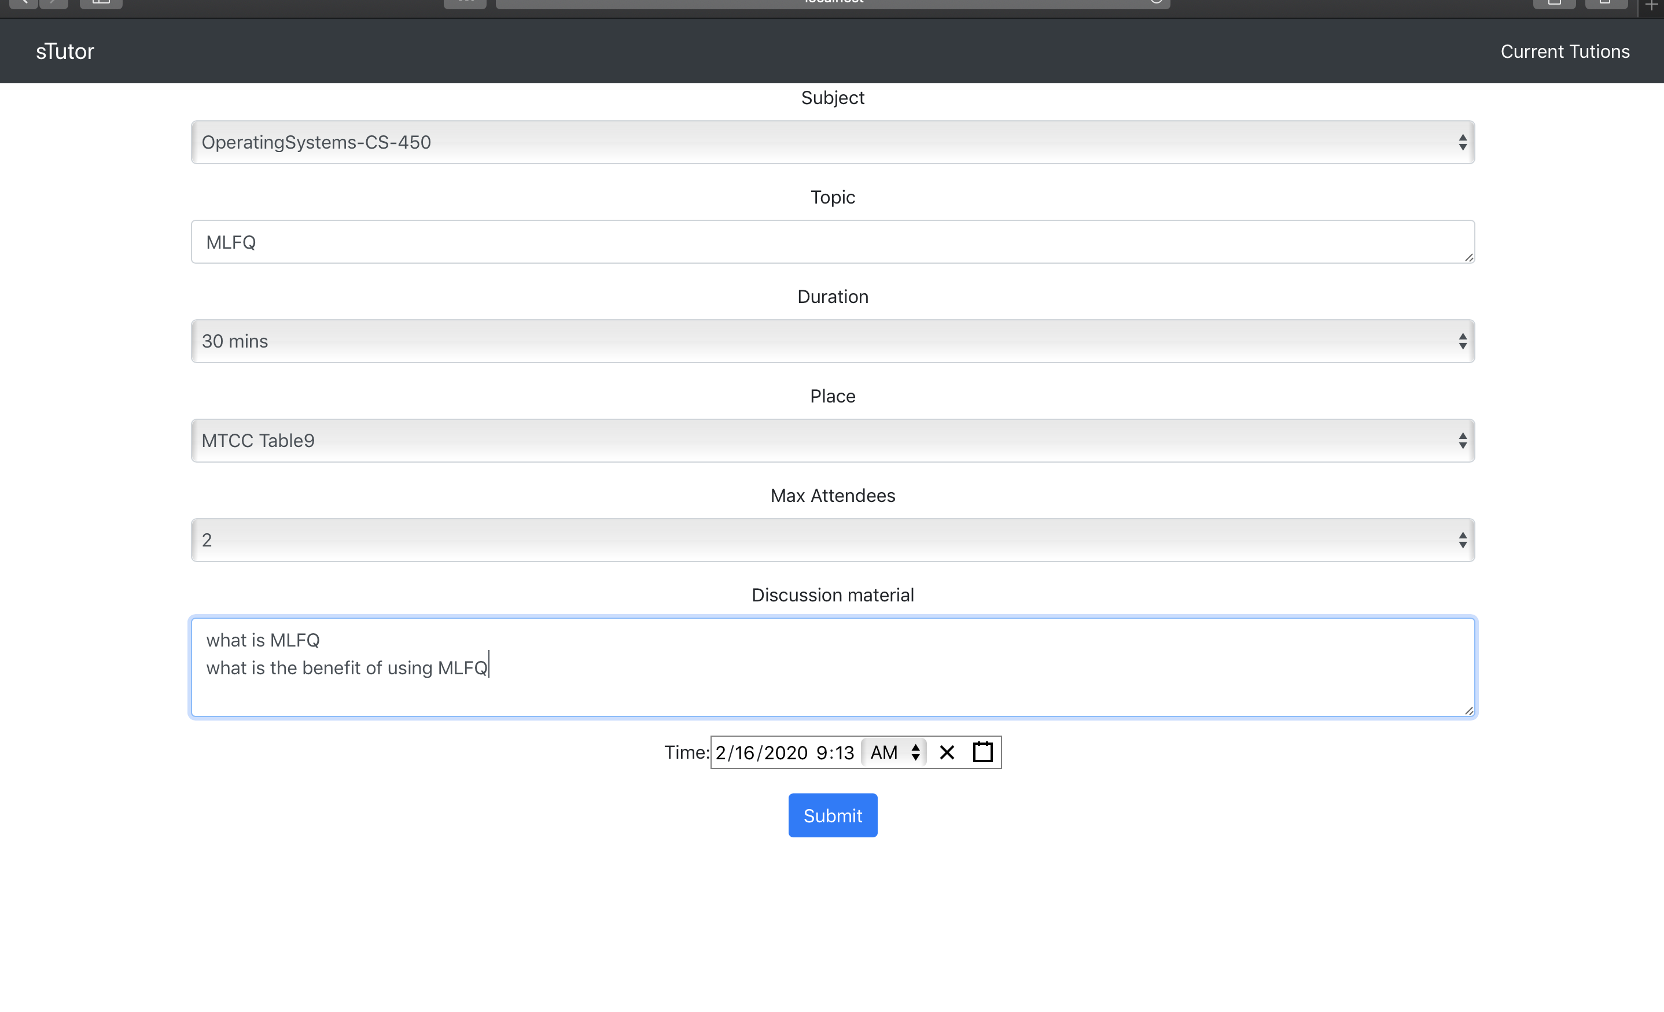
Task: Open the Max Attendees dropdown
Action: click(x=832, y=540)
